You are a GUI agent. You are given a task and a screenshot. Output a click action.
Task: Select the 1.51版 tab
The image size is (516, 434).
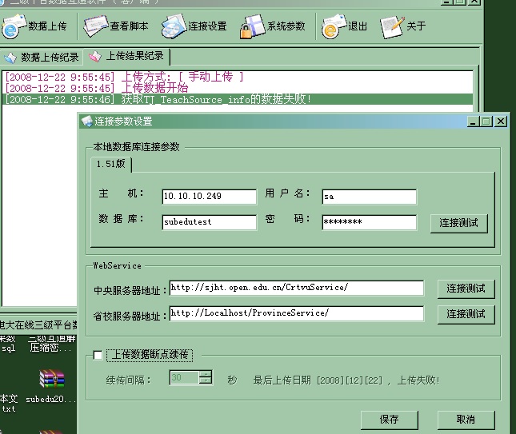110,164
